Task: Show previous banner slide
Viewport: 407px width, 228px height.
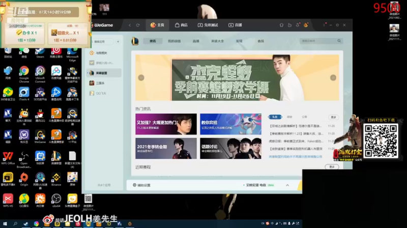Action: [141, 78]
